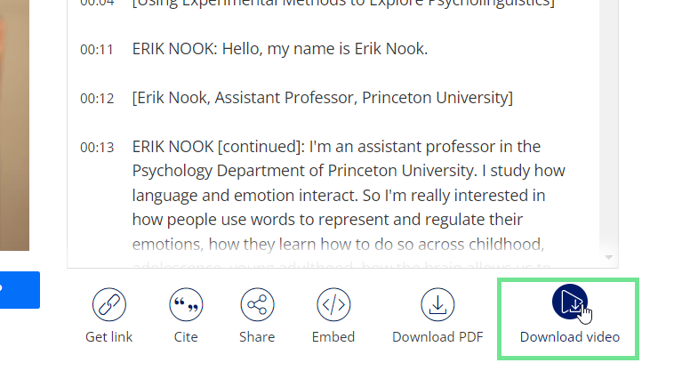Select the "Get link" text label
Viewport: 682px width, 379px height.
[x=109, y=337]
